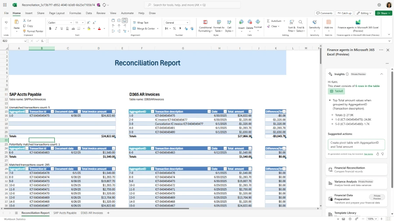
Task: Open the font color picker swatch
Action: (x=98, y=28)
